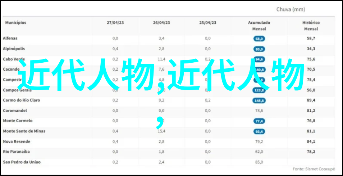The height and width of the screenshot is (176, 343).
Task: Click Carmo do Rio Claro 26/04/23 value 9,2
Action: tap(161, 100)
